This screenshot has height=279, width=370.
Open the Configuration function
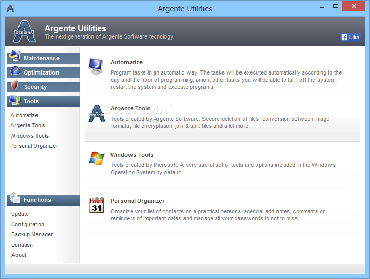(x=28, y=225)
